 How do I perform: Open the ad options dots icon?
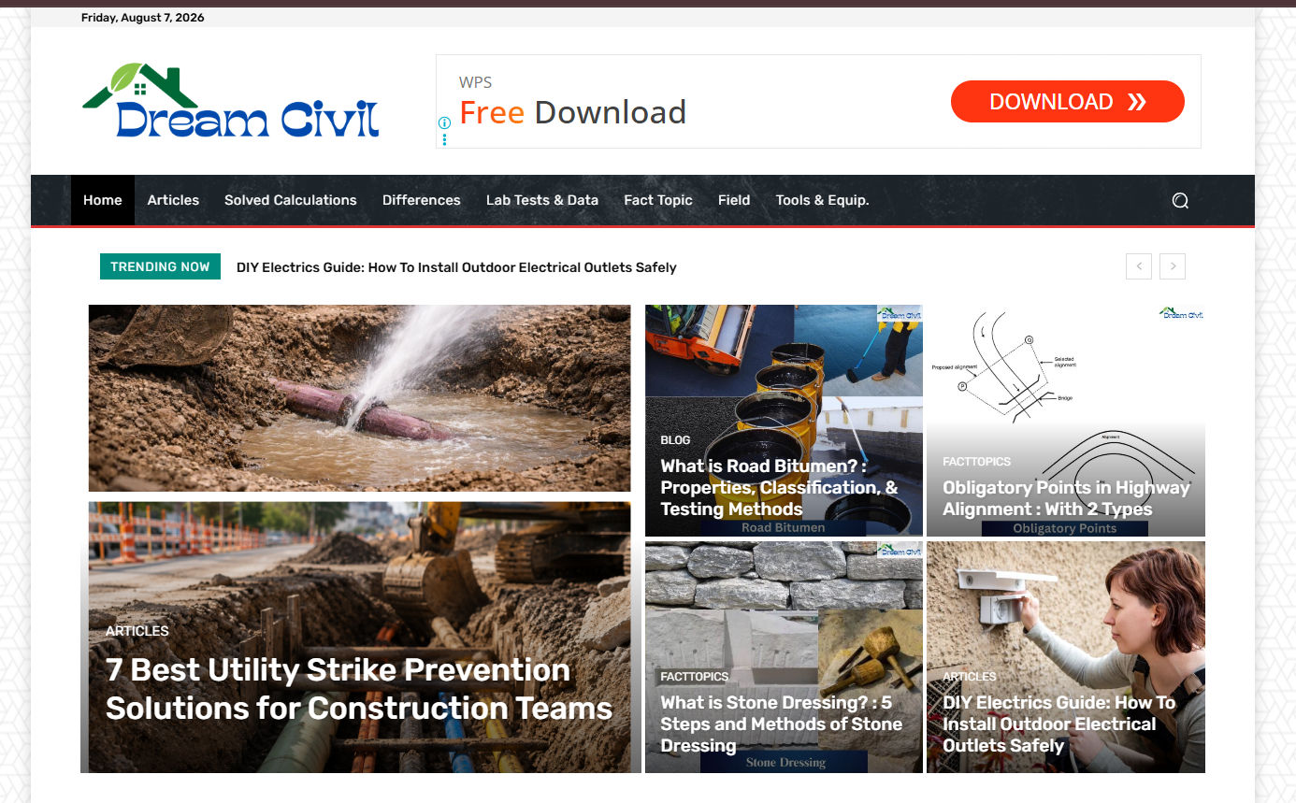pyautogui.click(x=444, y=138)
